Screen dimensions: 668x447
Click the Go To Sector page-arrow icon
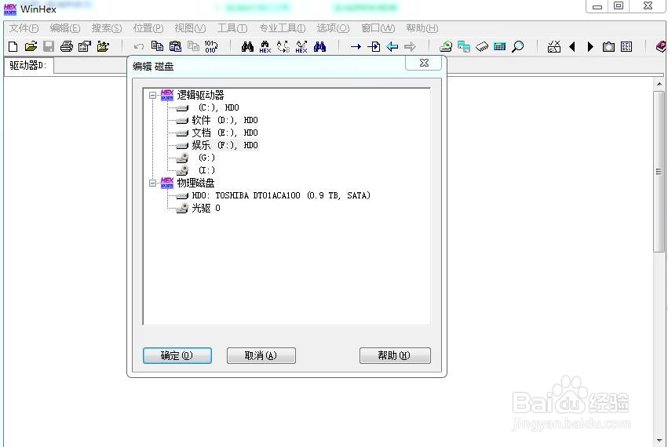374,46
